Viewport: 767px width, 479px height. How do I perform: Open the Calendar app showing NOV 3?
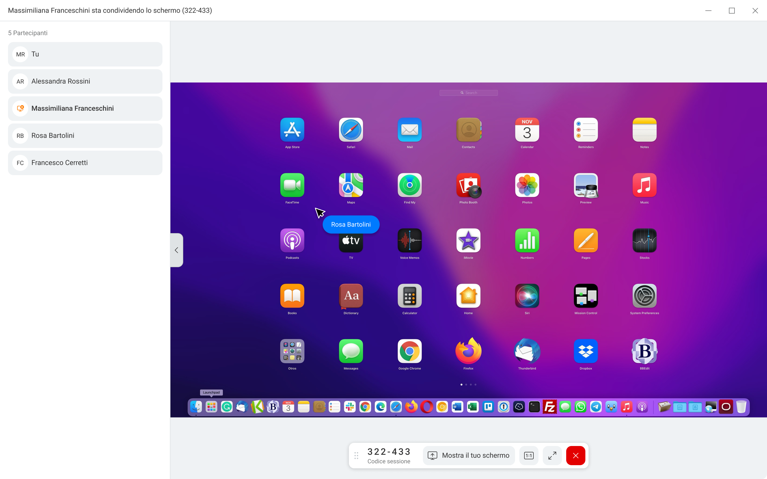coord(527,130)
